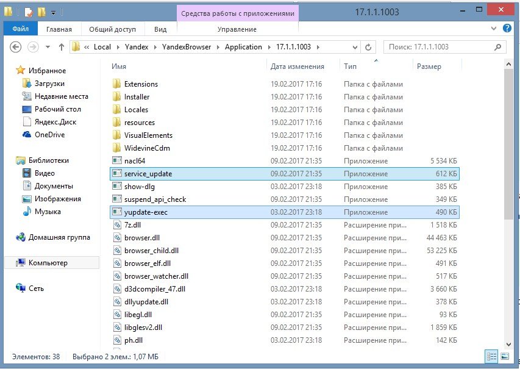
Task: Click YandexBrowser in the address path
Action: click(187, 47)
